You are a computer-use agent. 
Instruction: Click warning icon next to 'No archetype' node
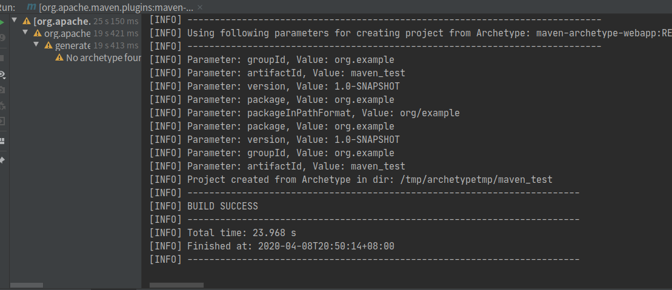click(x=59, y=58)
